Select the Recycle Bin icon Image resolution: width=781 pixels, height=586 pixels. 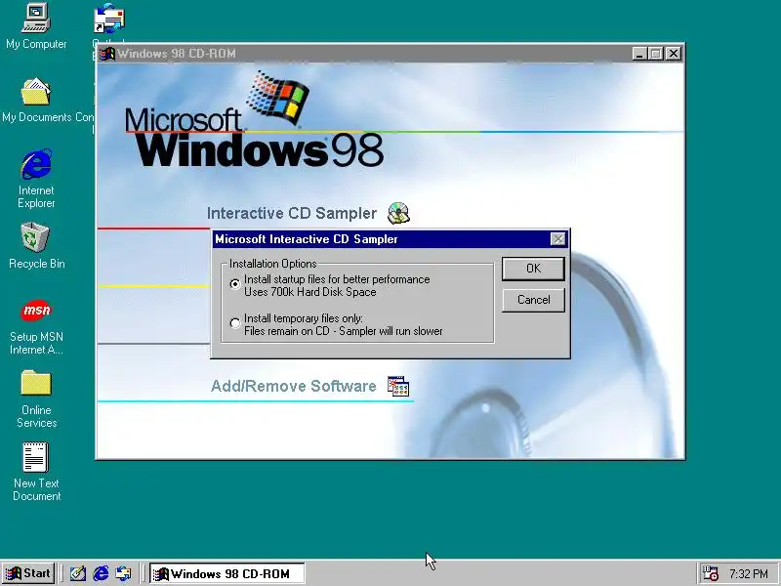tap(36, 237)
